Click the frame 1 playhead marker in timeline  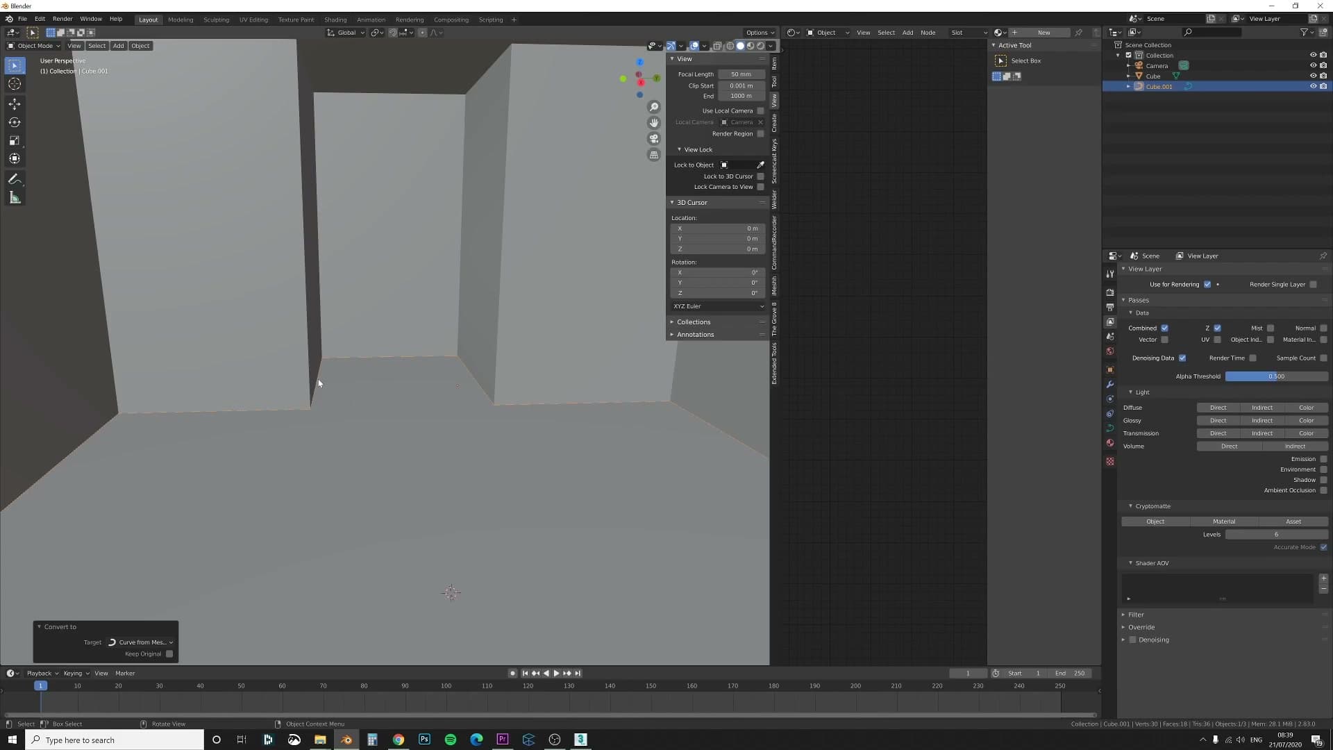(x=41, y=686)
